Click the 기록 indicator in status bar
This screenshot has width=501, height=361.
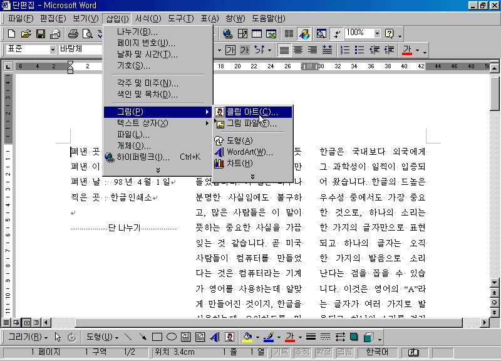tap(281, 352)
